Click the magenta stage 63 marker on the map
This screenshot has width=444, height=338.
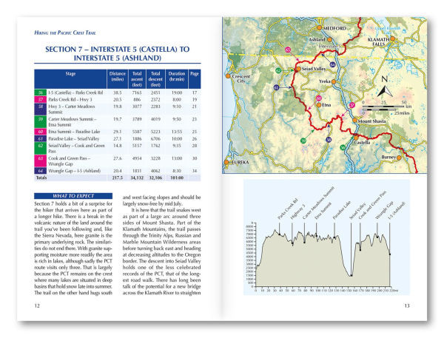pos(288,50)
